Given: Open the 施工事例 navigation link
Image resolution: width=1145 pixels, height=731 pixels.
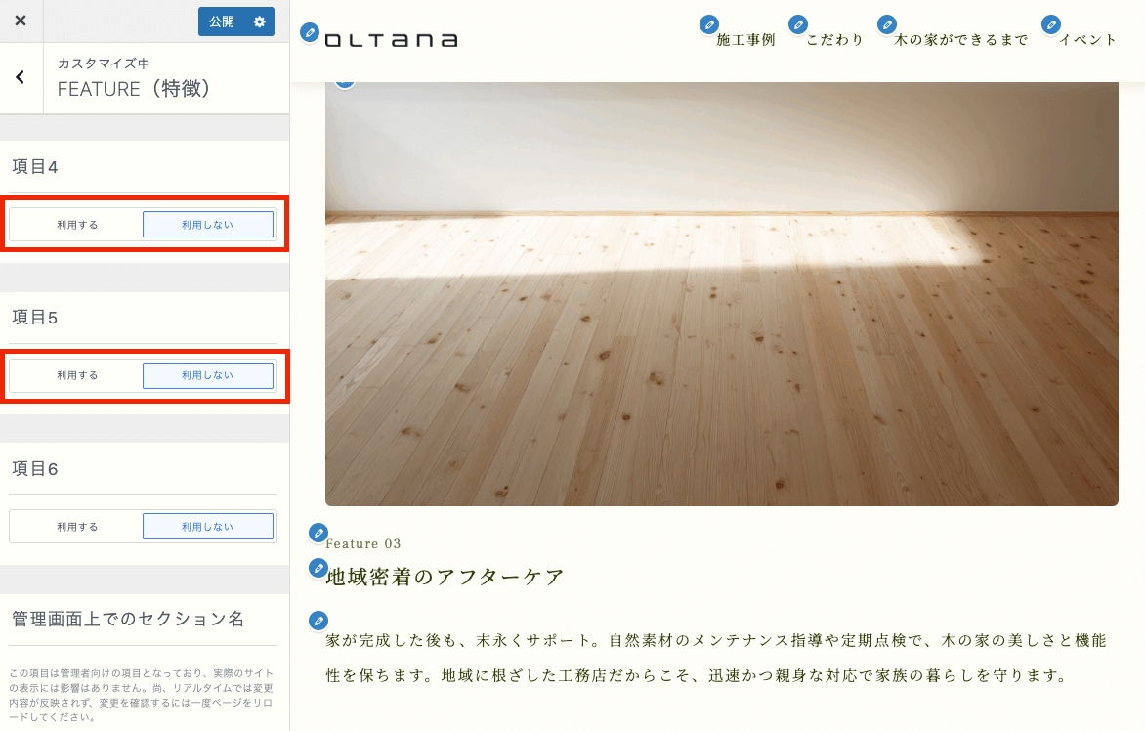Looking at the screenshot, I should click(745, 40).
